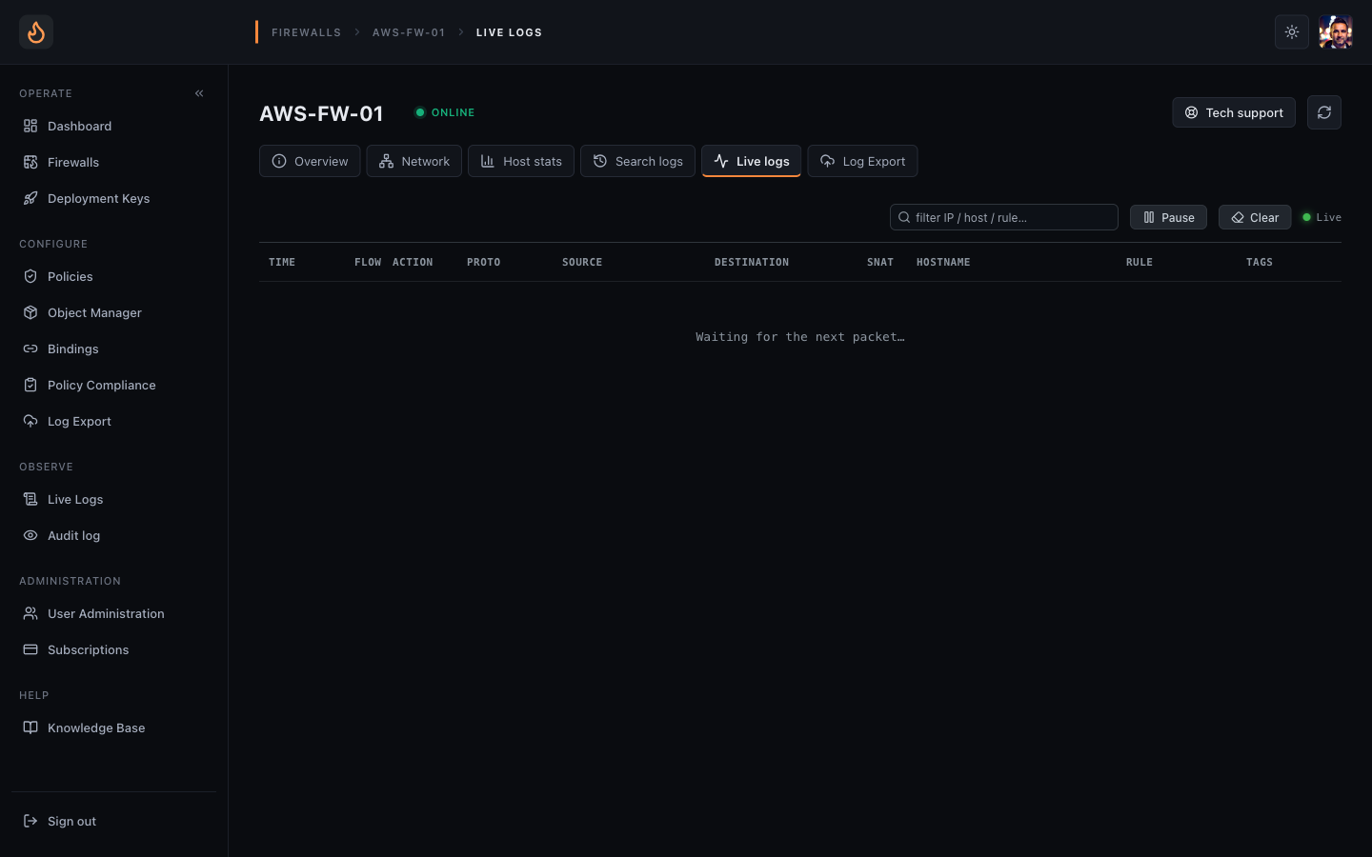The height and width of the screenshot is (857, 1372).
Task: Click the TIME column header
Action: (282, 262)
